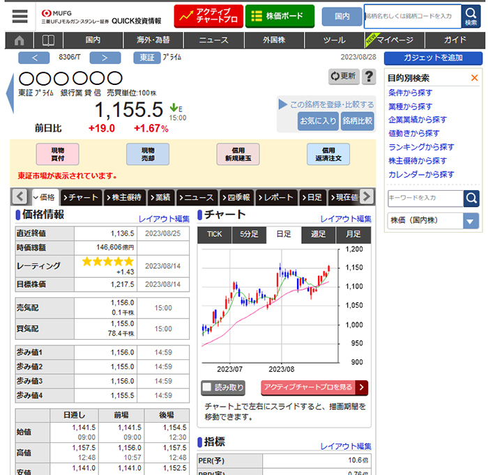Screen dimensions: 488x475
Task: Expand the 価格 tab dropdown
Action: 45,197
